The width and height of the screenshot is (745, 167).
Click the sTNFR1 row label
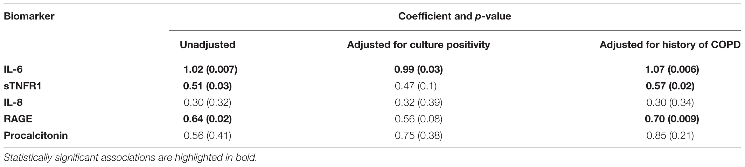23,86
